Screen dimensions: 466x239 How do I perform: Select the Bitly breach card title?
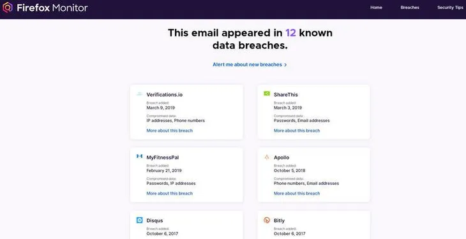[279, 221]
